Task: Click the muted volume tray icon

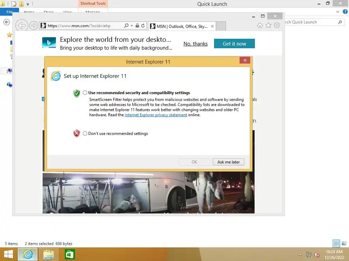Action: [x=317, y=255]
